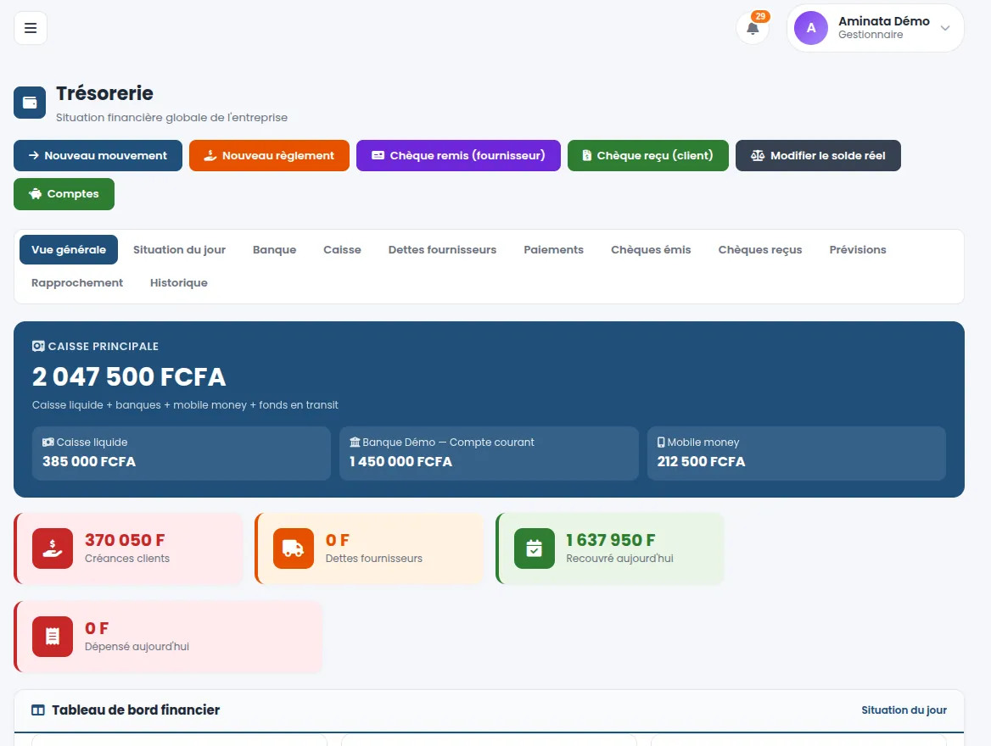Switch to Situation du jour tab

[180, 249]
